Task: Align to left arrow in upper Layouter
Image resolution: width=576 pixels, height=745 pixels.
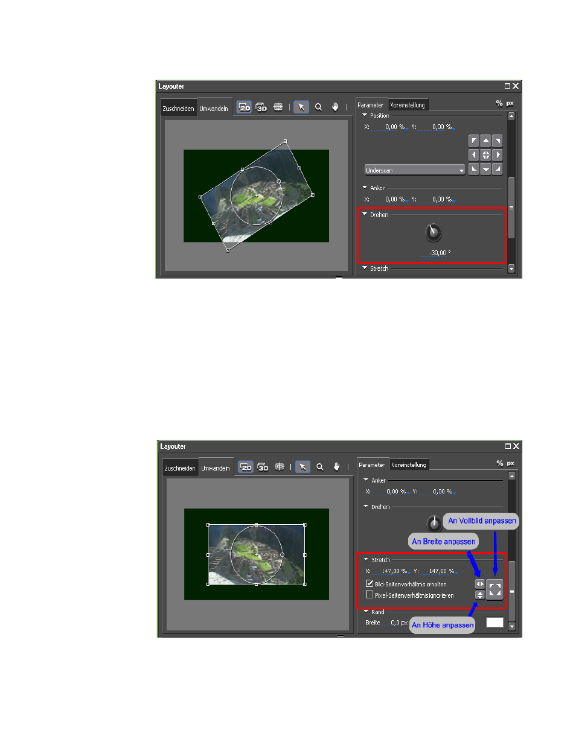Action: click(474, 155)
